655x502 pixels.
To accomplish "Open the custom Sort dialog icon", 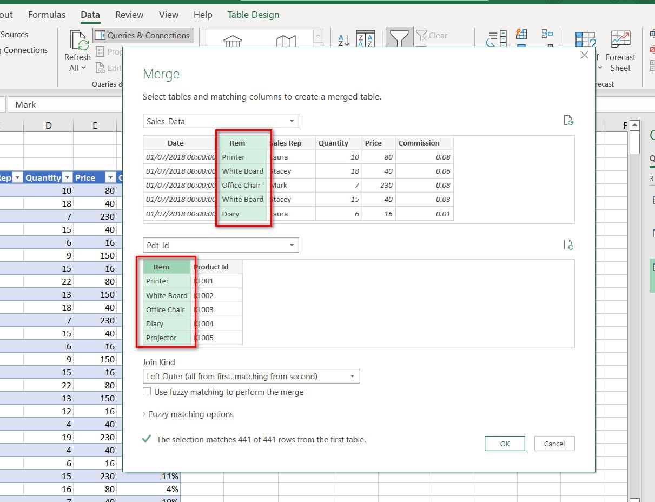I will (366, 40).
